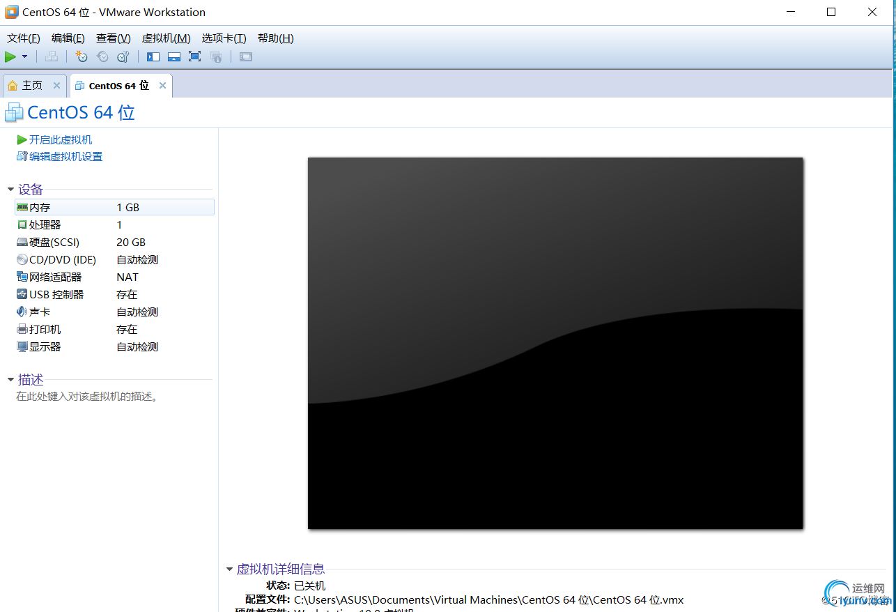The height and width of the screenshot is (612, 896).
Task: Open the power options dropdown arrow
Action: pyautogui.click(x=25, y=56)
